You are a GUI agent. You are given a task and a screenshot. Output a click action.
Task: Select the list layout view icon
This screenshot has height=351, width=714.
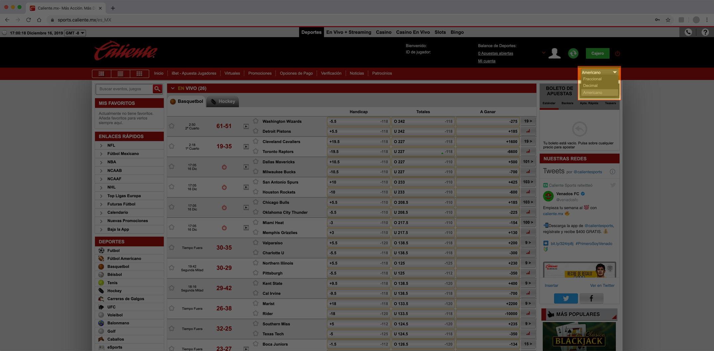coord(120,73)
